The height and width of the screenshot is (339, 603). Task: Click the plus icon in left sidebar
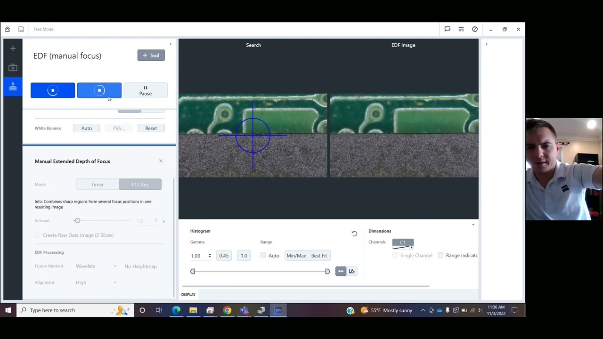[x=13, y=48]
